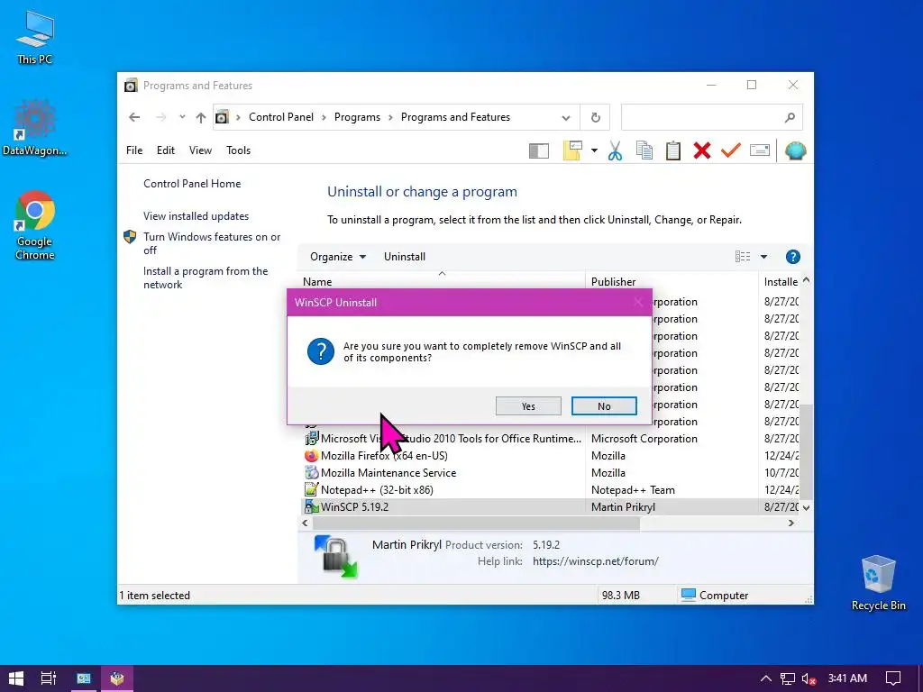Expand the Move To folder dropdown arrow
Image resolution: width=923 pixels, height=692 pixels.
pos(594,150)
